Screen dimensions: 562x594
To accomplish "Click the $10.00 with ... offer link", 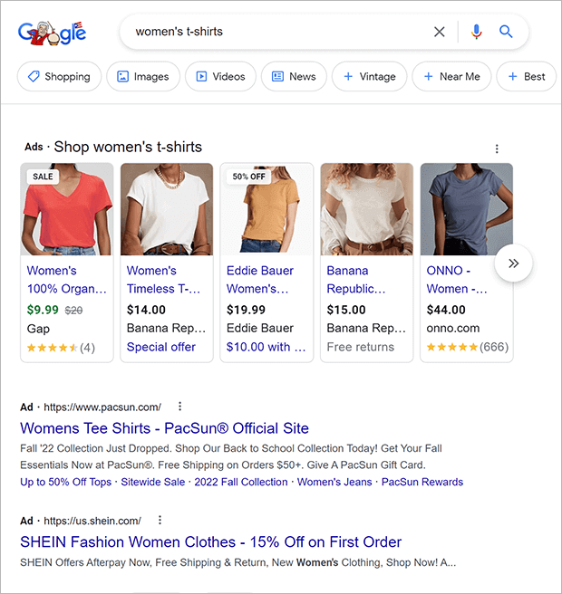I will [266, 347].
